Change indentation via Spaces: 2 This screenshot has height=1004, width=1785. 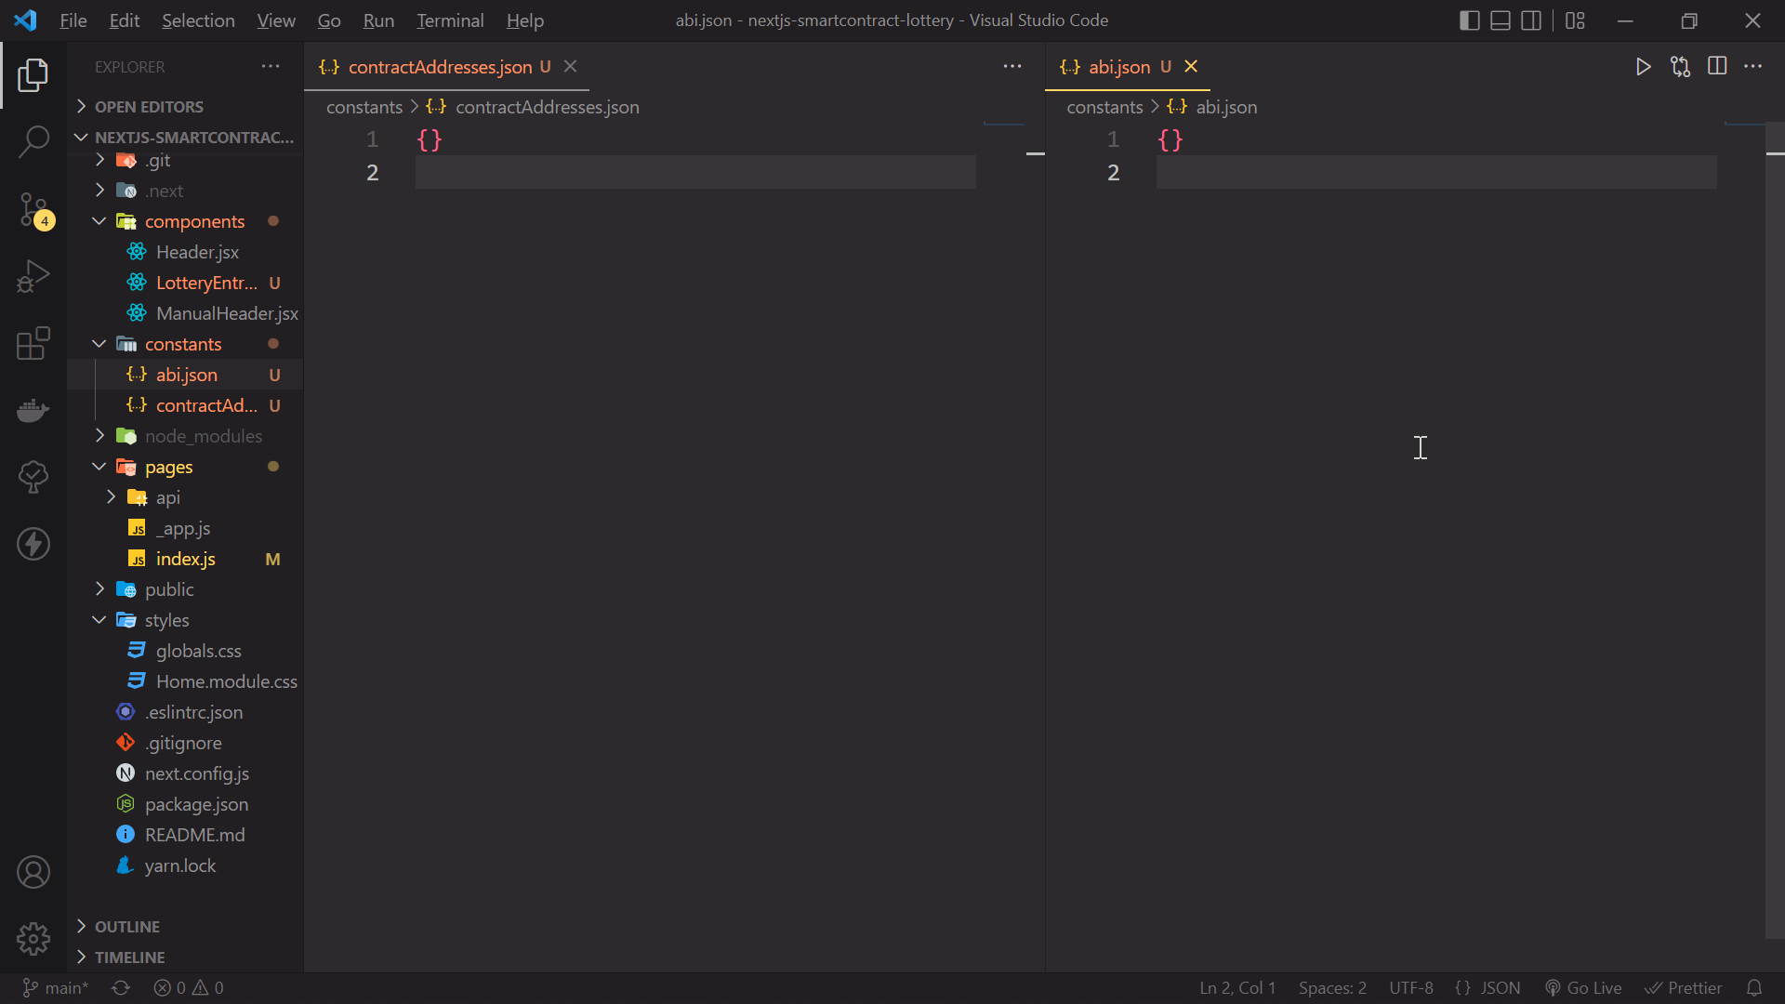[x=1332, y=988]
